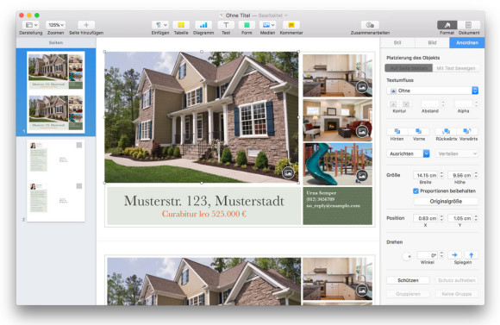Adjust the Y position stepper
The height and width of the screenshot is (325, 500).
click(476, 218)
